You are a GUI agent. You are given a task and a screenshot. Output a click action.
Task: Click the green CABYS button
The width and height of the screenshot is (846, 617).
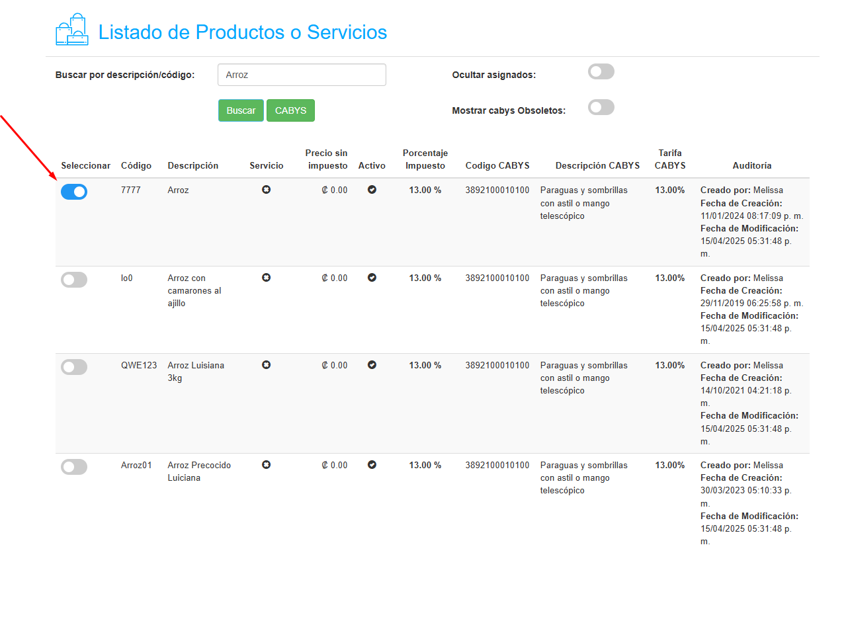click(290, 110)
